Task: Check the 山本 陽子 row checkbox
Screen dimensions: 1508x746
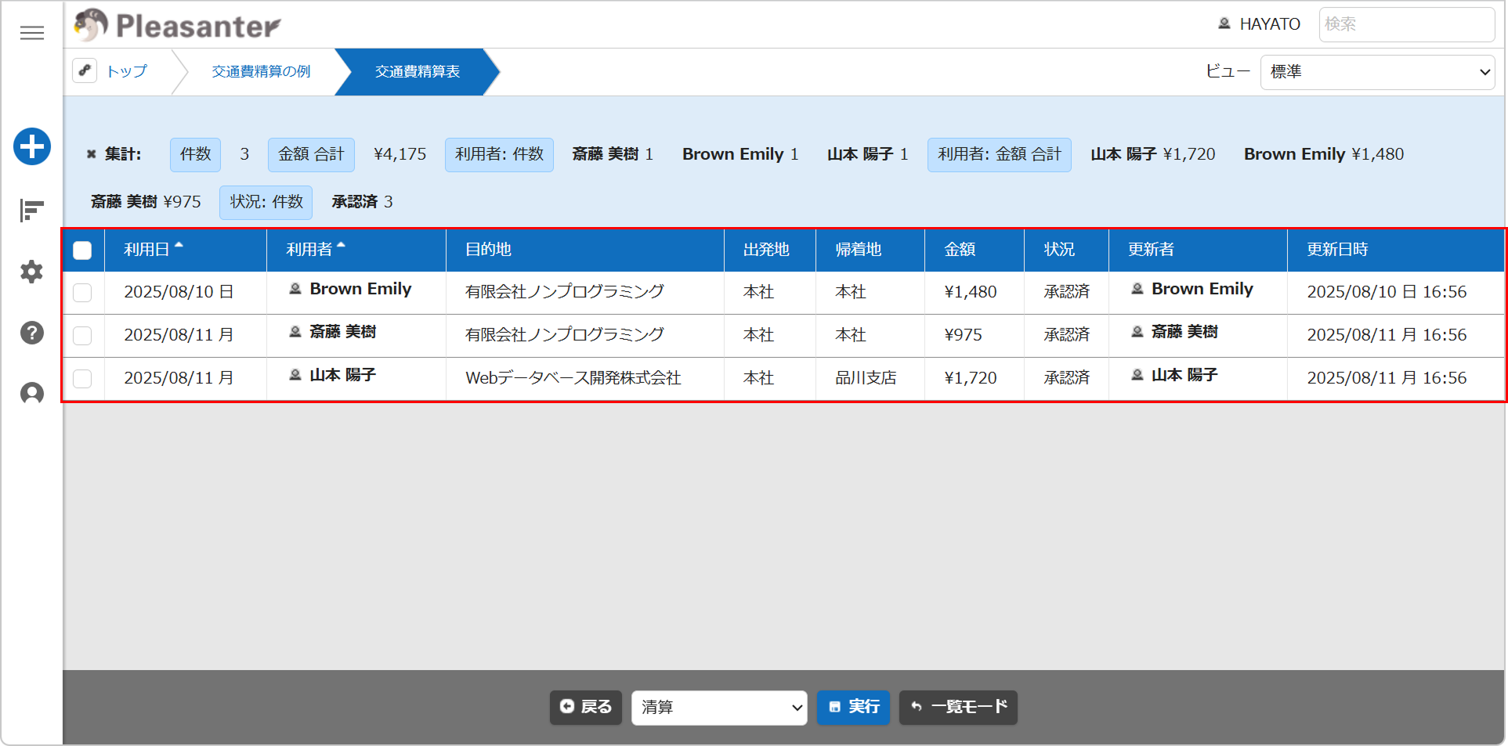Action: [x=82, y=379]
